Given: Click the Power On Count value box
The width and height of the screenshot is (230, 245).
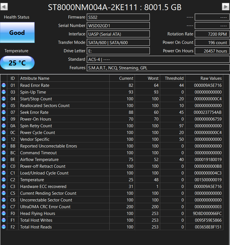Looking at the screenshot, I should tap(212, 42).
